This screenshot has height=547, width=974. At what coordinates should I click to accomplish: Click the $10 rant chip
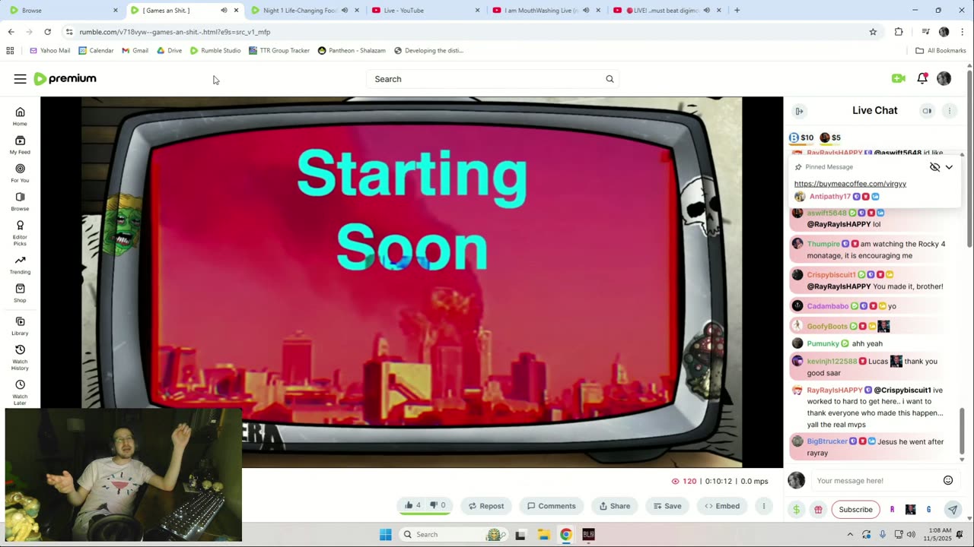coord(801,138)
